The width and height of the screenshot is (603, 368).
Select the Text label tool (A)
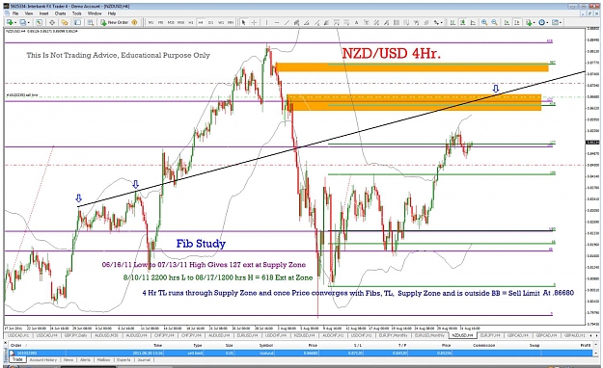(356, 23)
